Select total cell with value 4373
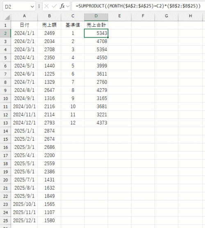The height and width of the screenshot is (228, 205). coord(96,123)
